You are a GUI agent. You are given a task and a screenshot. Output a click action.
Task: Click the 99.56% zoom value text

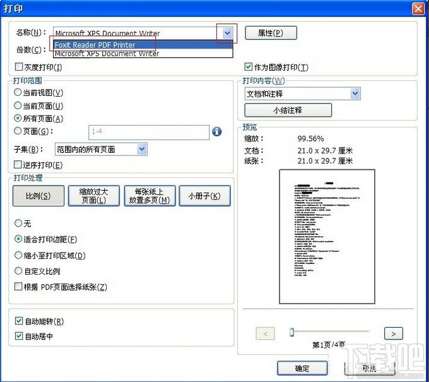pos(311,138)
